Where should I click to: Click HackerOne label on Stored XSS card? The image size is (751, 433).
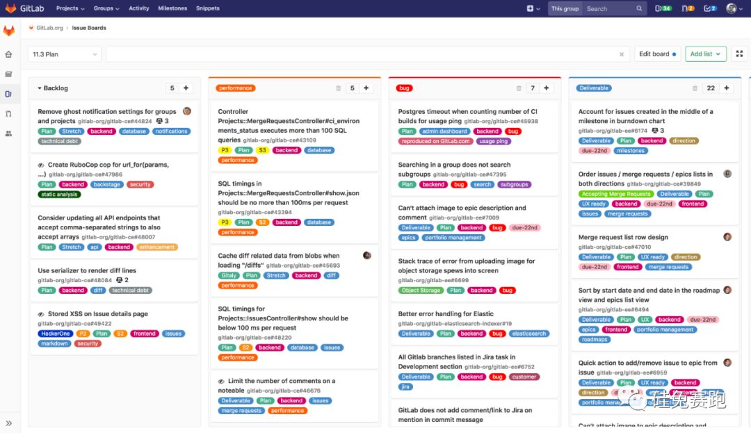point(56,334)
